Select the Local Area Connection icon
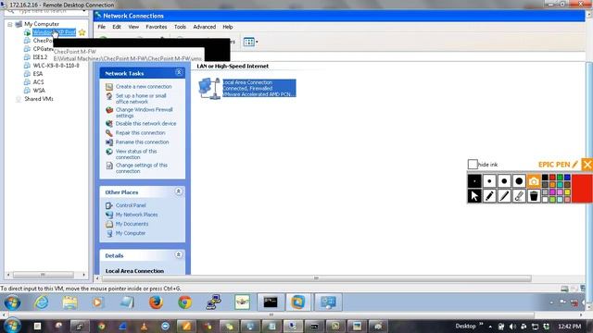 pos(209,89)
